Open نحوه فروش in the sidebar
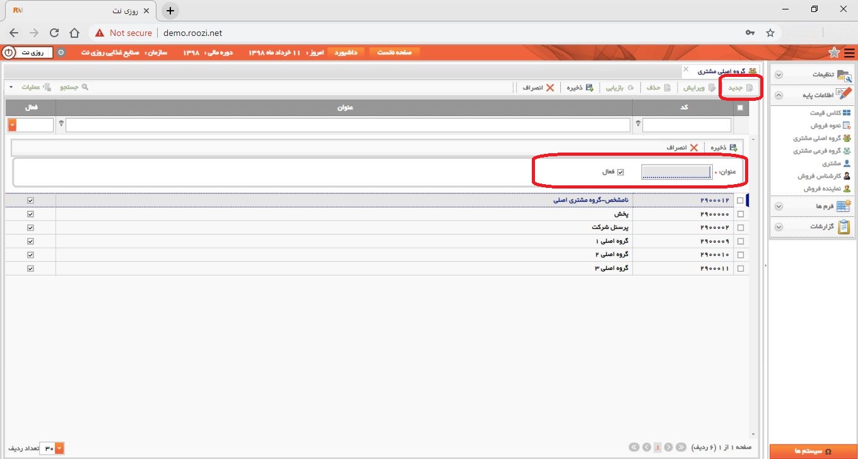858x459 pixels. (x=829, y=125)
